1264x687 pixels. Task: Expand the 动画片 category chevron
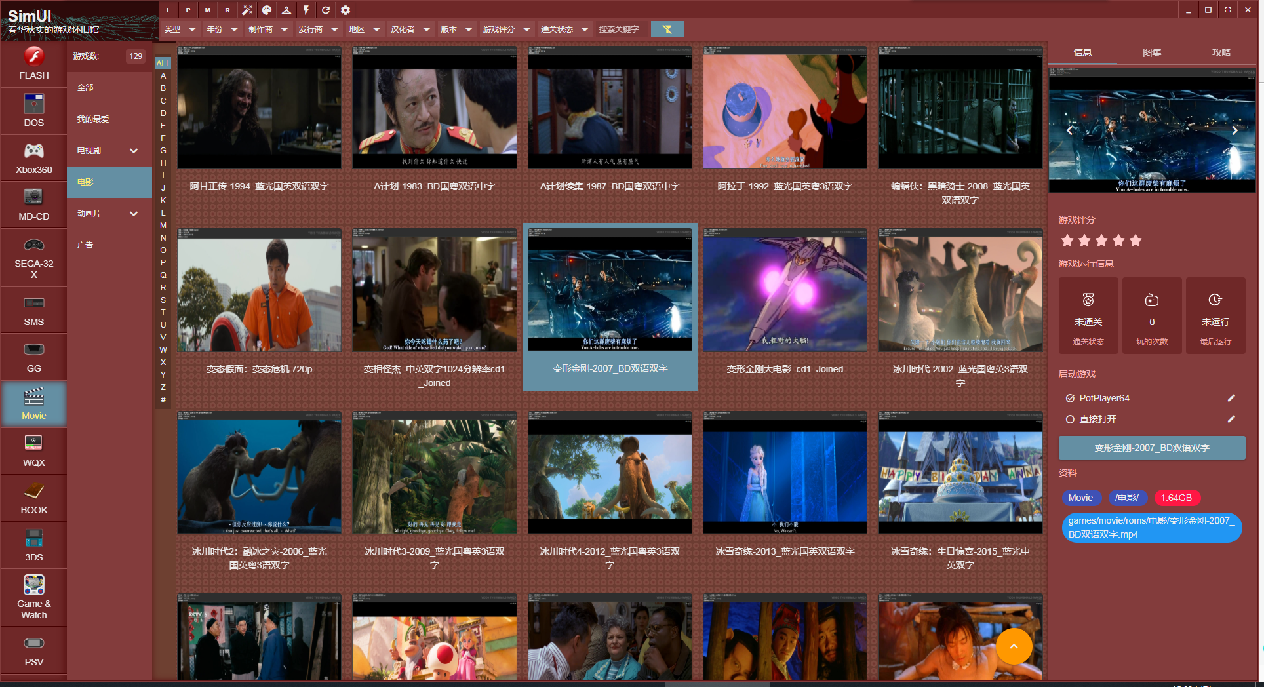[134, 214]
